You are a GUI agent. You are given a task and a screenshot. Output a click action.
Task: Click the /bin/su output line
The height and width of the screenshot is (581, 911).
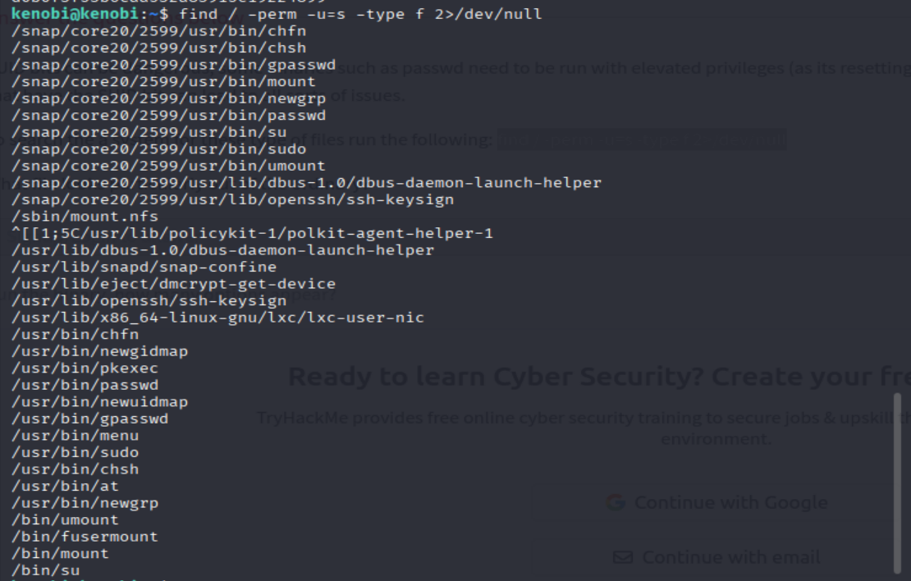45,570
